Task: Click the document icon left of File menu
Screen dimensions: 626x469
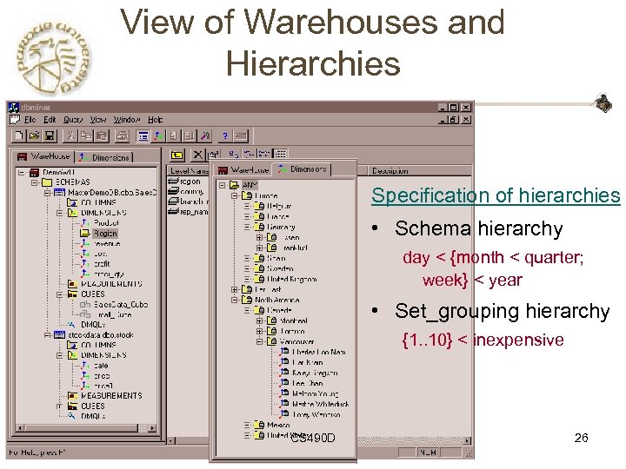Action: click(x=15, y=119)
